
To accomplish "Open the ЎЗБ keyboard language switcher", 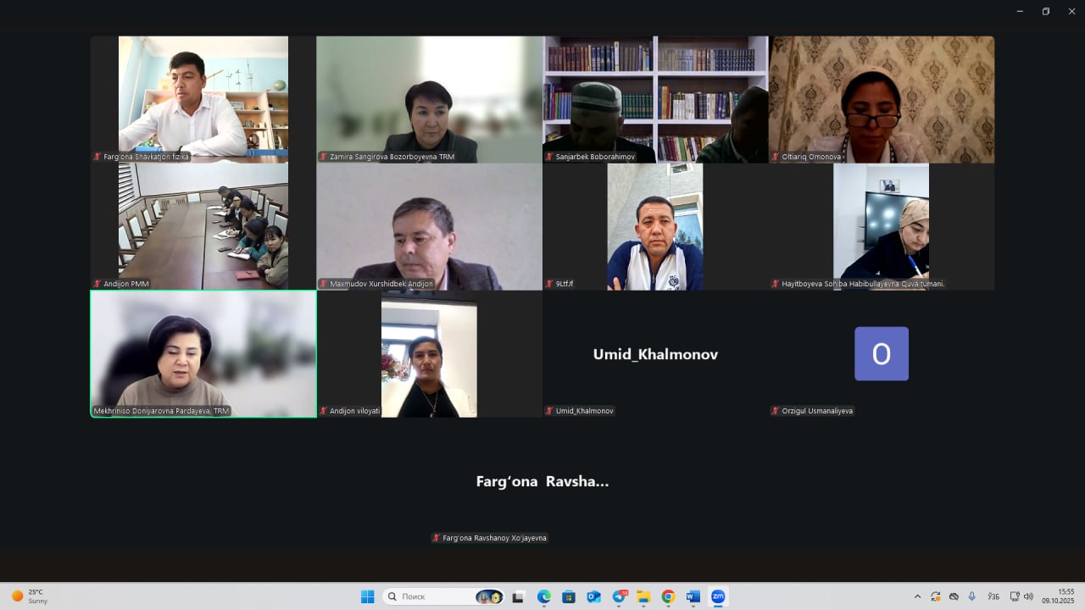I will click(993, 596).
